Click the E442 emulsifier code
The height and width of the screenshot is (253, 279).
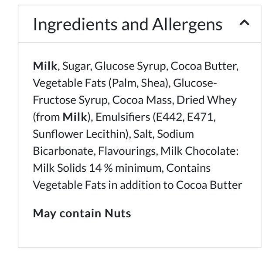tap(170, 117)
